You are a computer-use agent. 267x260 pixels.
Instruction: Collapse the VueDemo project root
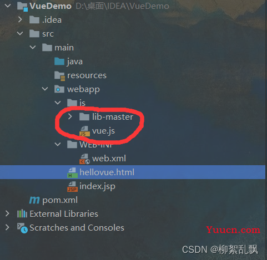tap(8, 6)
